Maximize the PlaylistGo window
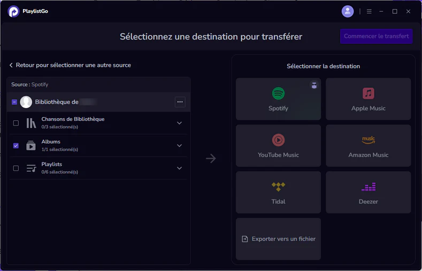 coord(395,11)
